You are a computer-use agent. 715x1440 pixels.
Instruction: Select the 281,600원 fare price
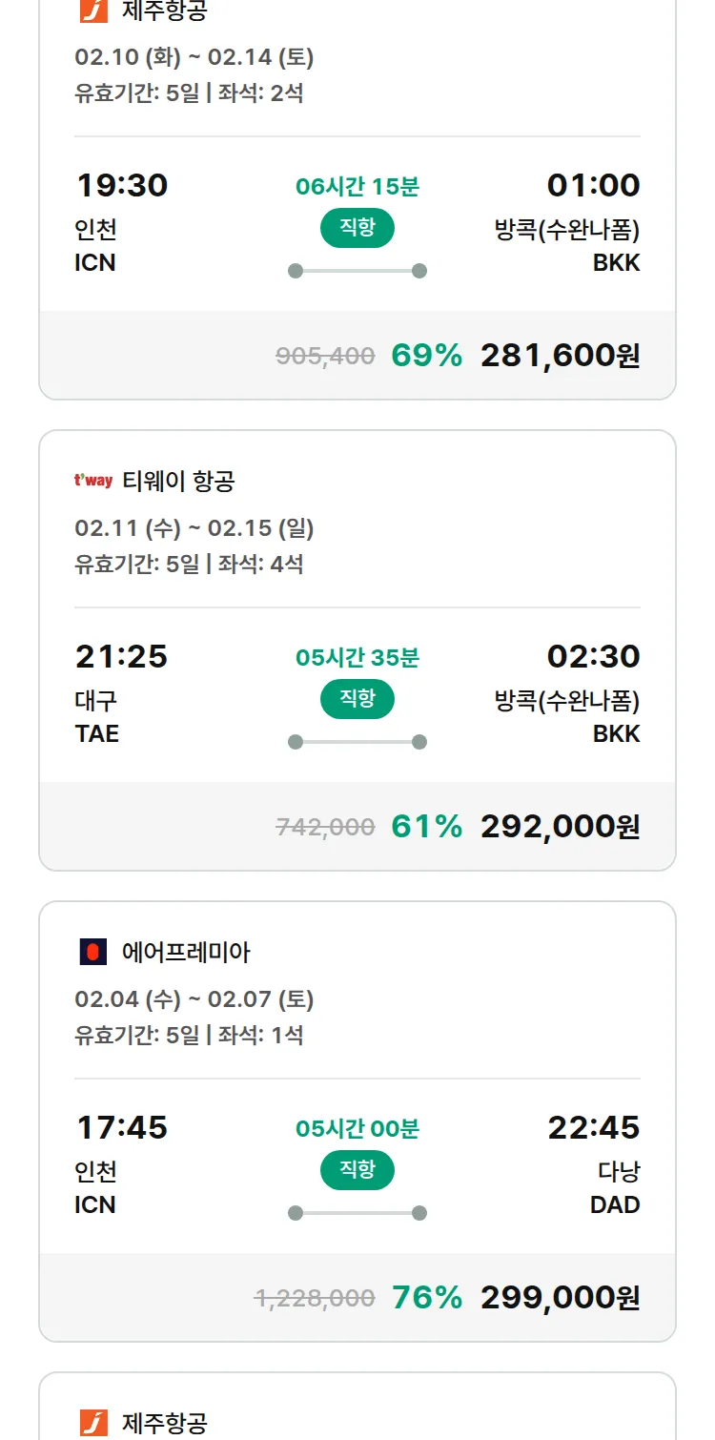point(560,356)
